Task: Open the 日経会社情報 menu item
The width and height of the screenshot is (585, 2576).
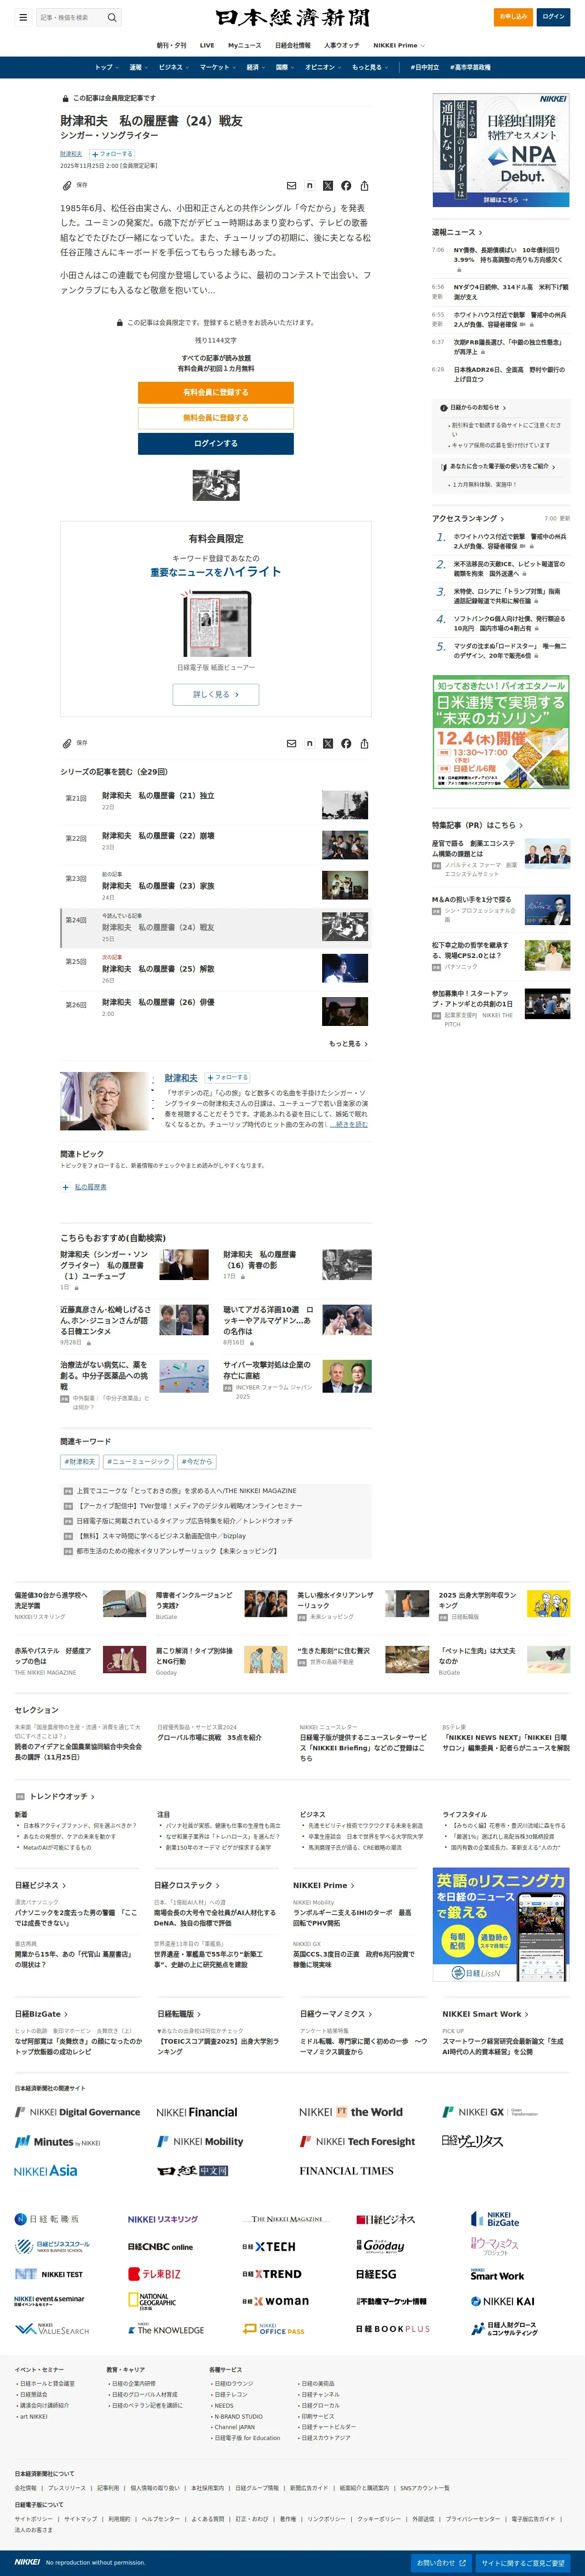Action: click(x=292, y=45)
